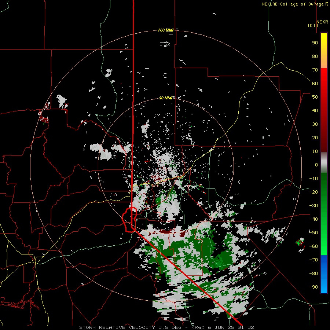Viewport: 330px width, 330px height.
Task: Click the 50 value on velocity scale
Action: pyautogui.click(x=315, y=97)
